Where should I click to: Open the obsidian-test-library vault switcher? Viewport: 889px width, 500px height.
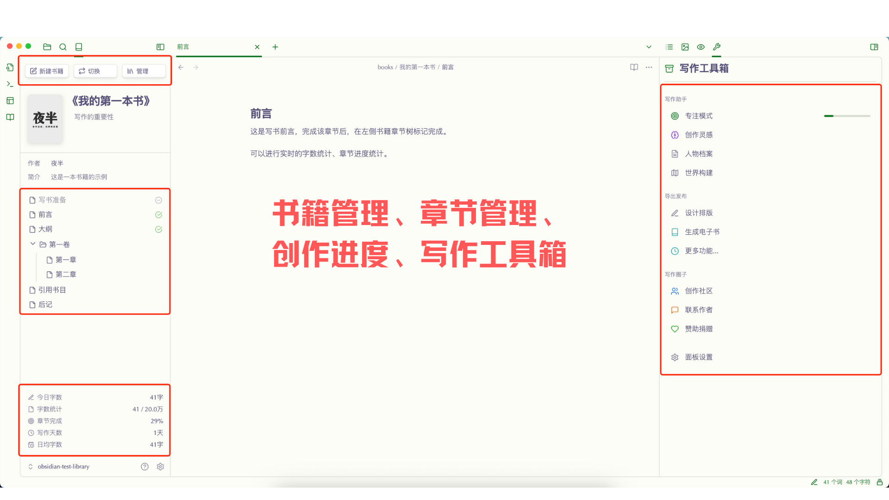63,467
